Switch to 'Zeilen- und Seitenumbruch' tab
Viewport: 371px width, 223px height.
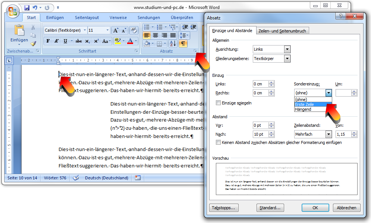[x=282, y=31]
